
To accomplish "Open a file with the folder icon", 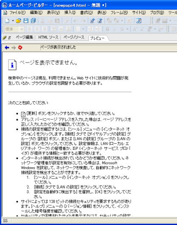I will (18, 21).
